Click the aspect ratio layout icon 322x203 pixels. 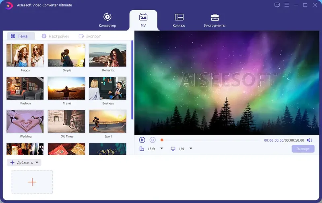[142, 149]
